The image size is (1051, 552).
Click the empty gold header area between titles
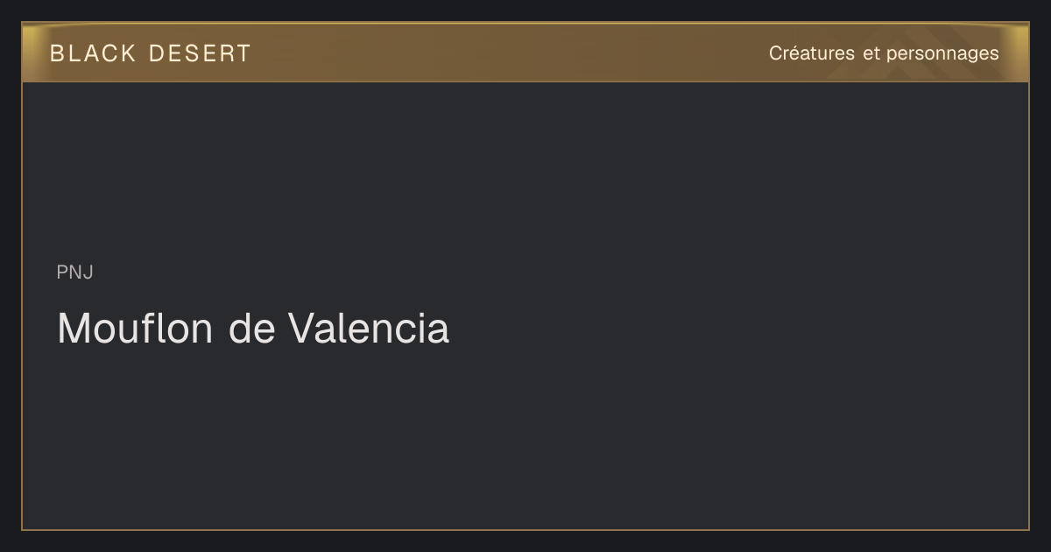coord(508,53)
